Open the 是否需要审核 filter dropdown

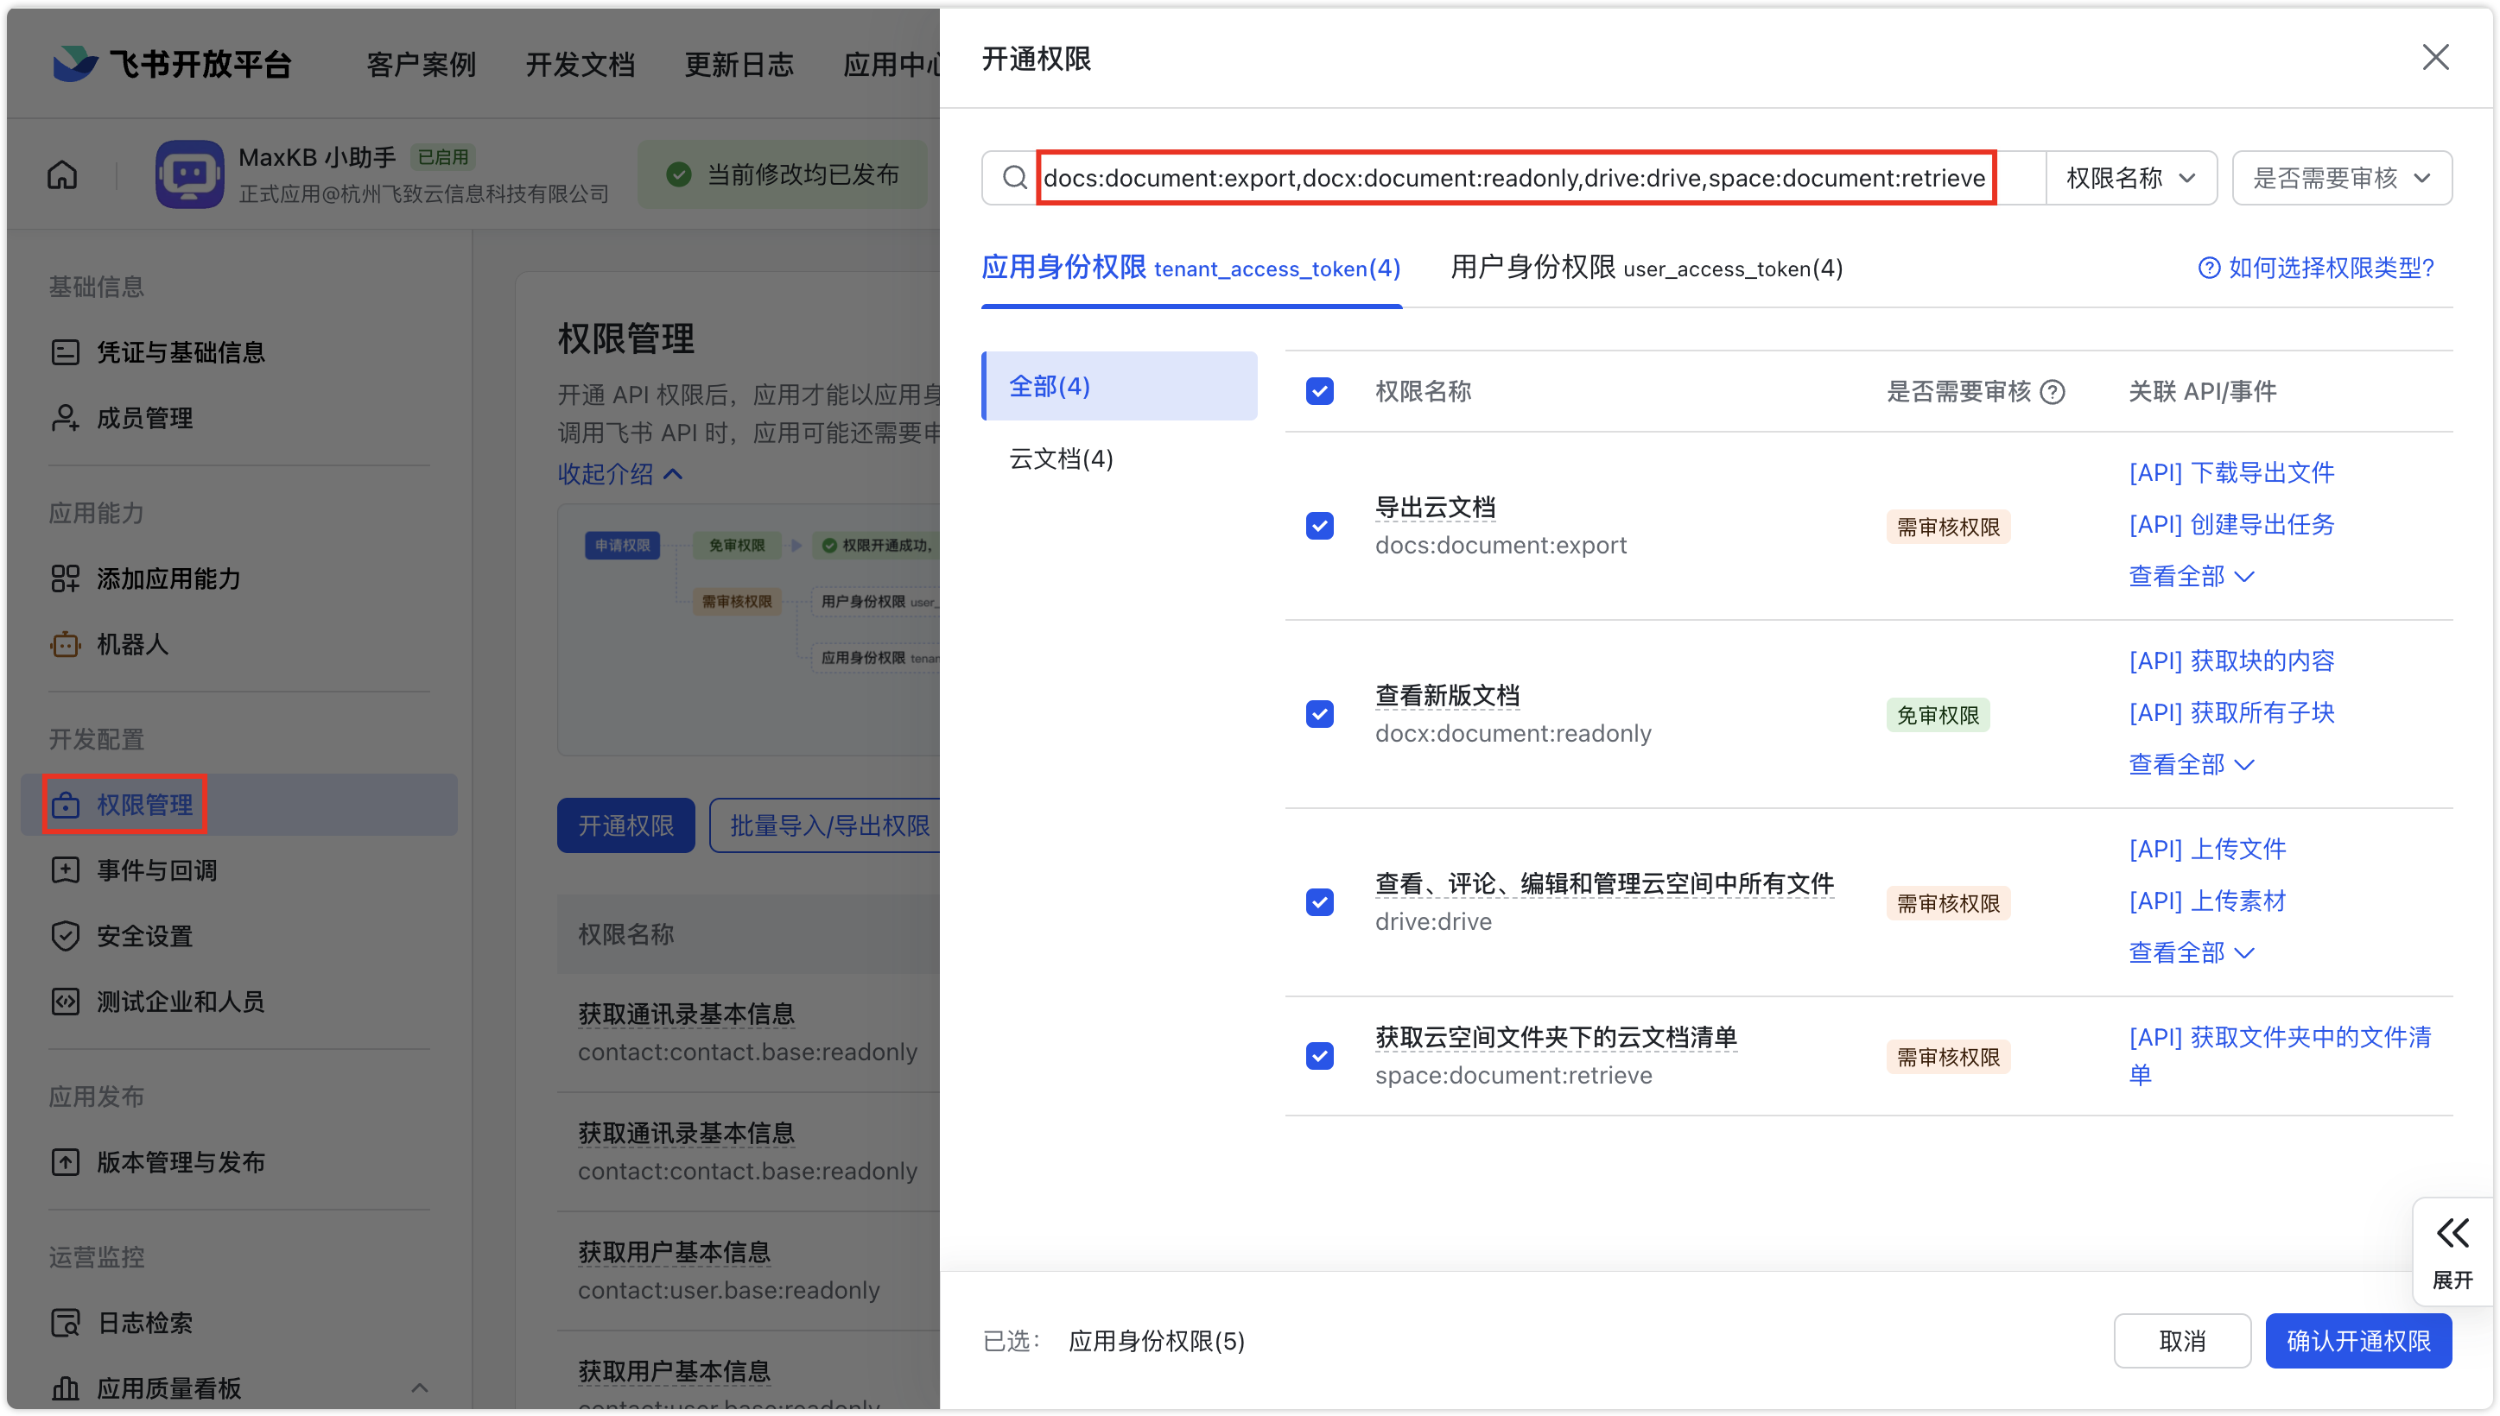tap(2341, 178)
